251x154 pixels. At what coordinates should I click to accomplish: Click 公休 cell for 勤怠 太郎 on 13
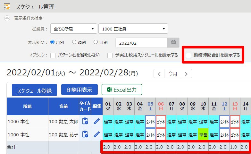235,122
